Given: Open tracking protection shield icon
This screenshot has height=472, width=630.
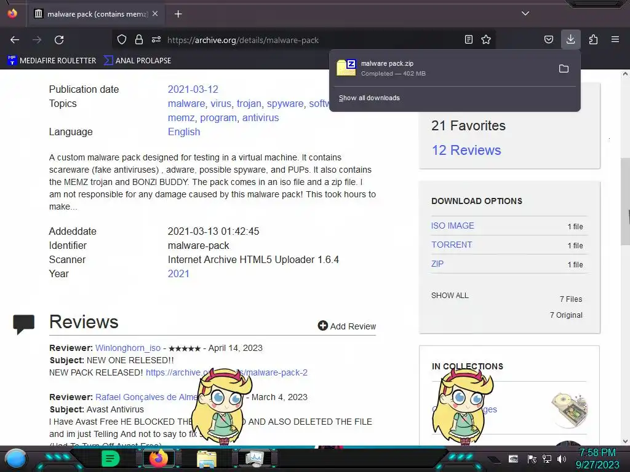Looking at the screenshot, I should (122, 39).
